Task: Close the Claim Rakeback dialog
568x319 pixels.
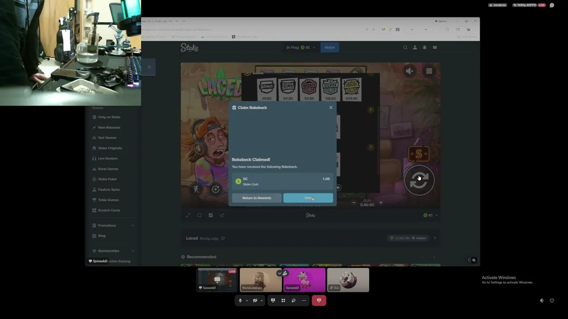Action: pos(331,108)
